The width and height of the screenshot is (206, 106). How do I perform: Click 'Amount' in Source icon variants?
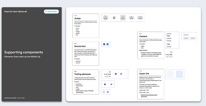click(x=78, y=61)
